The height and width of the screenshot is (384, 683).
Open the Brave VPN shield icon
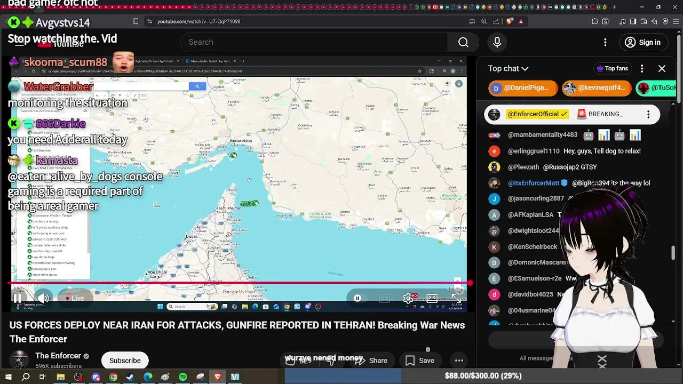(665, 21)
